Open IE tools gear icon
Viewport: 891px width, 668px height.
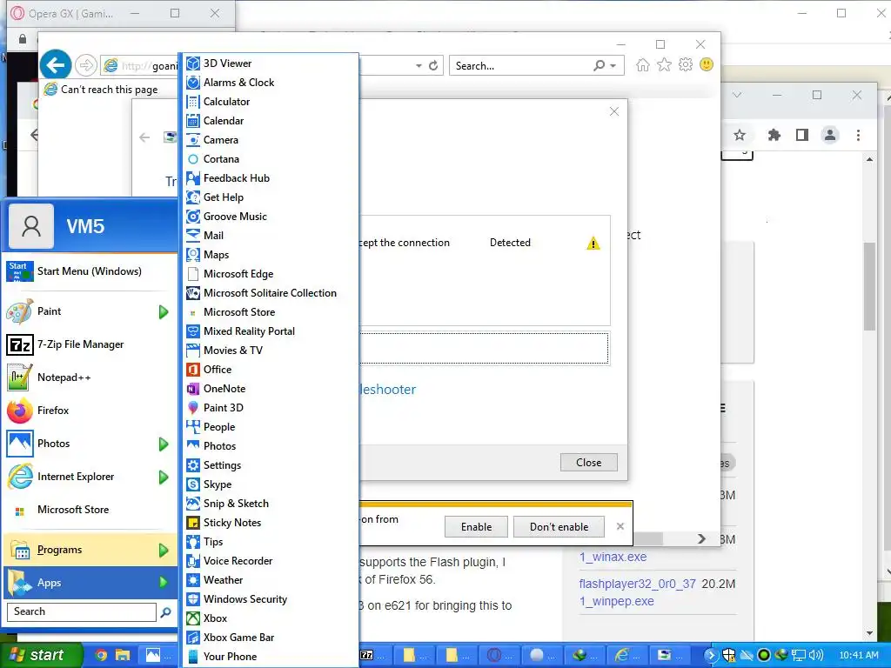pyautogui.click(x=686, y=64)
